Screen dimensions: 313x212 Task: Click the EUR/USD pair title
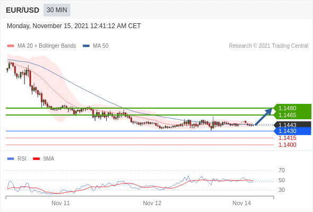(22, 10)
